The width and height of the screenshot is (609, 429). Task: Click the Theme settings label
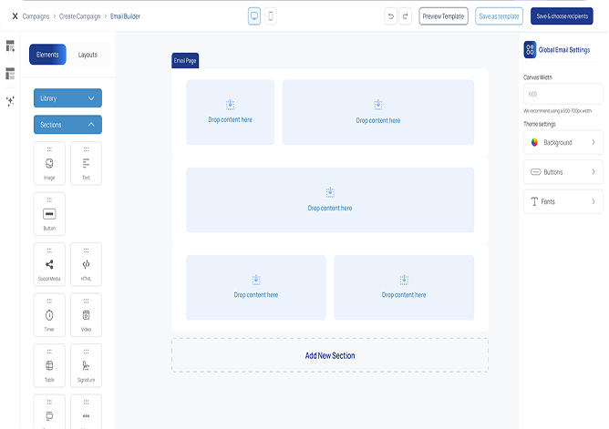coord(540,124)
